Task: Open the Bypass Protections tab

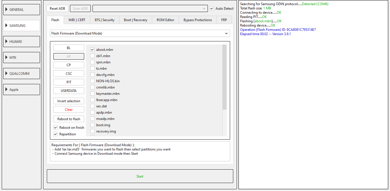Action: pos(198,20)
